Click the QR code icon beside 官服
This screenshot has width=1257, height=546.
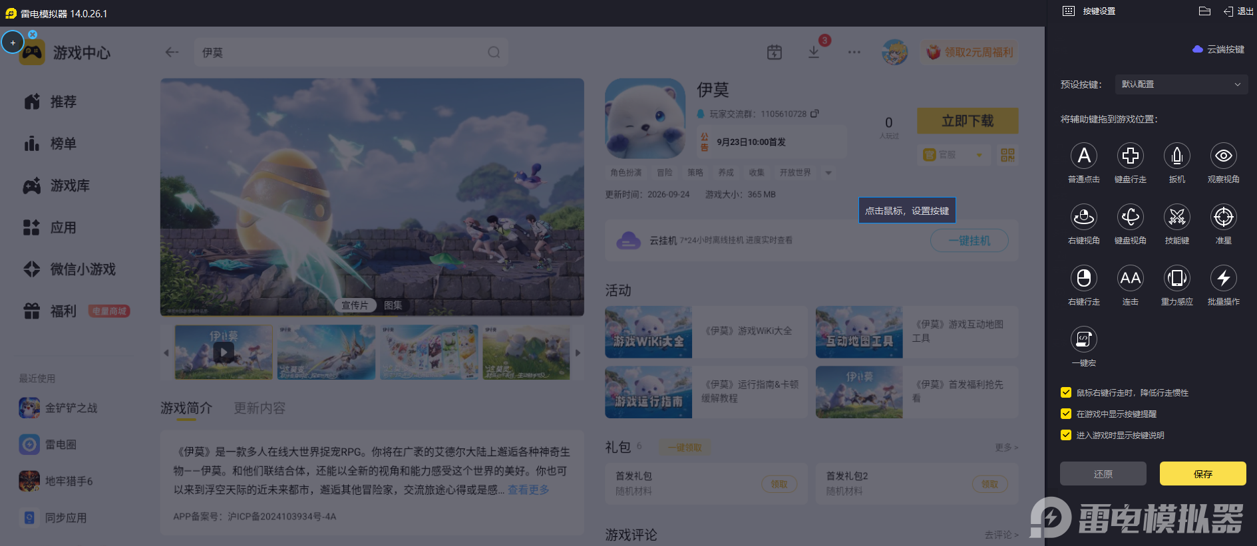pos(1007,155)
